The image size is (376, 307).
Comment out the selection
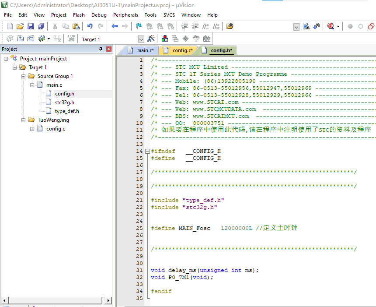205,26
